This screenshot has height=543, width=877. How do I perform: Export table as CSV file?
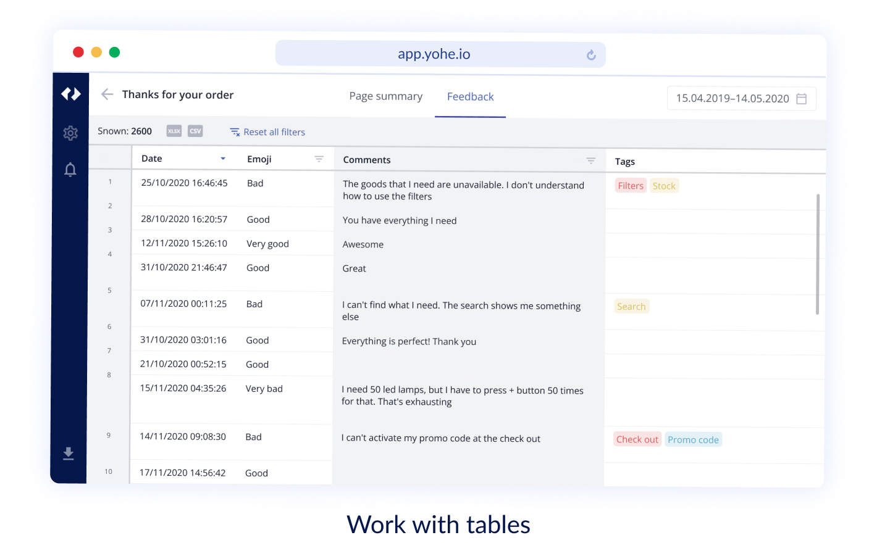click(x=195, y=131)
